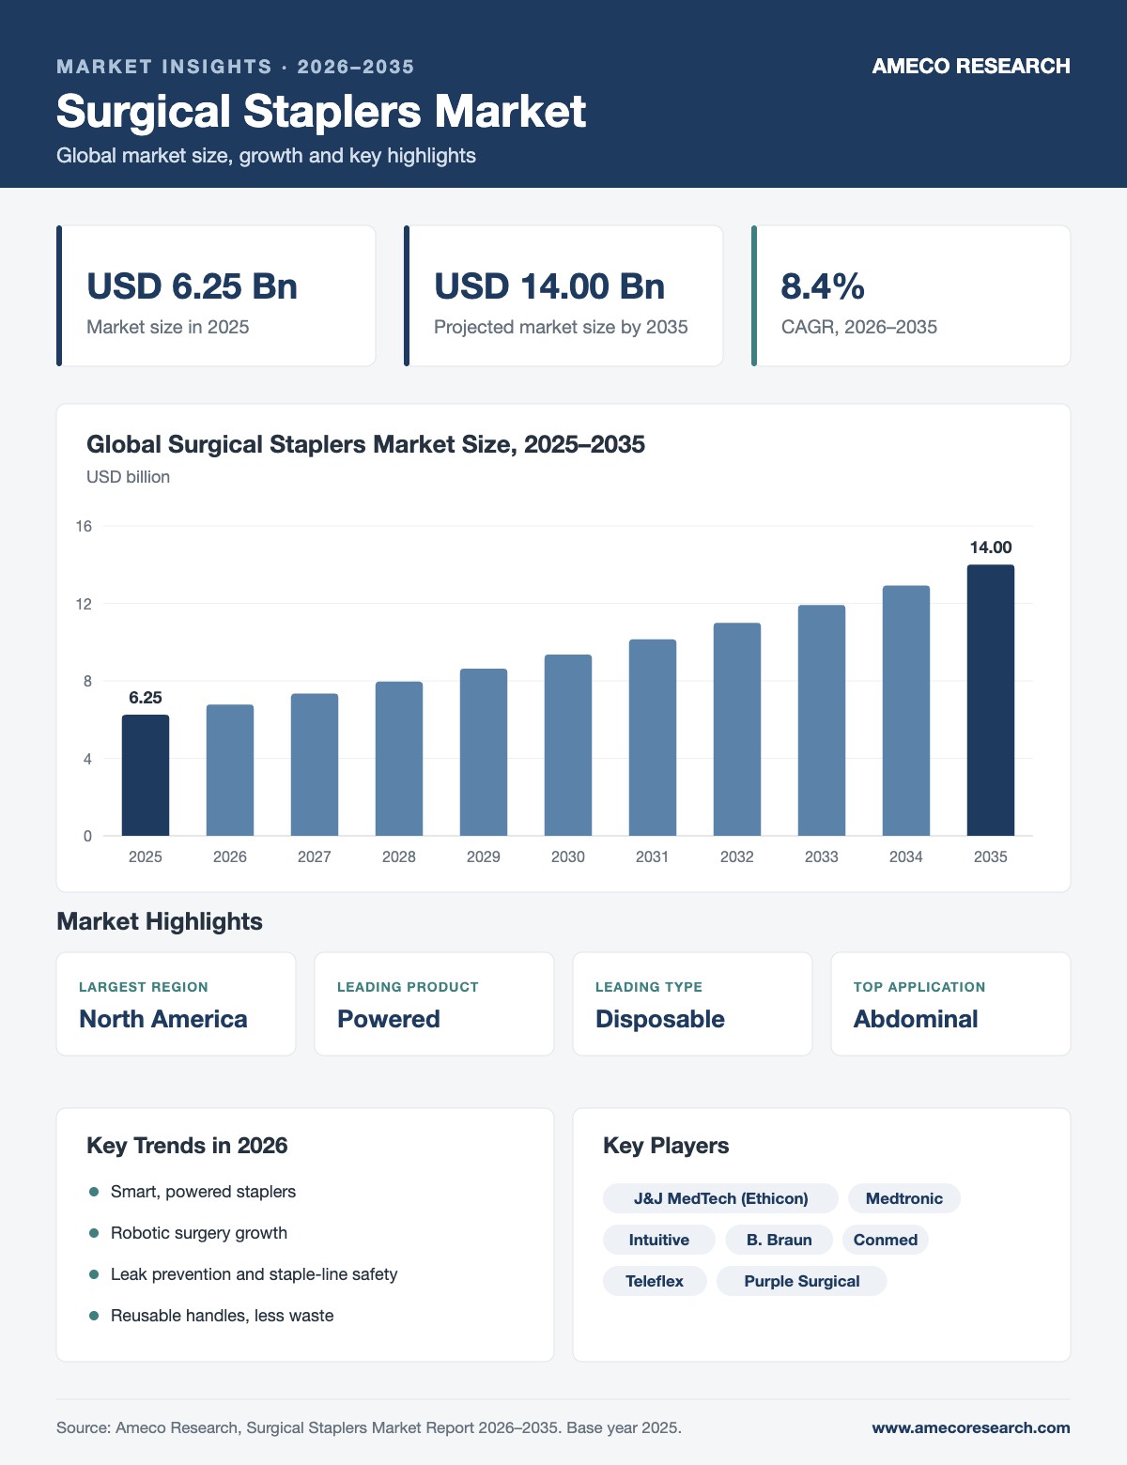The image size is (1127, 1465).
Task: Click the 6.25 data label above bar
Action: click(x=146, y=698)
